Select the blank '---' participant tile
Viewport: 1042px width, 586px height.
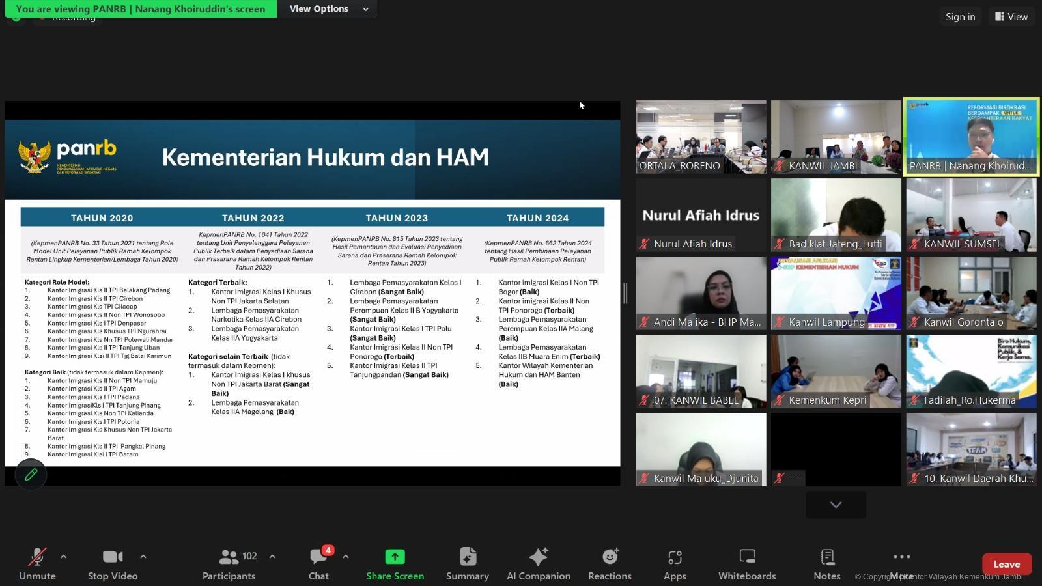coord(836,449)
